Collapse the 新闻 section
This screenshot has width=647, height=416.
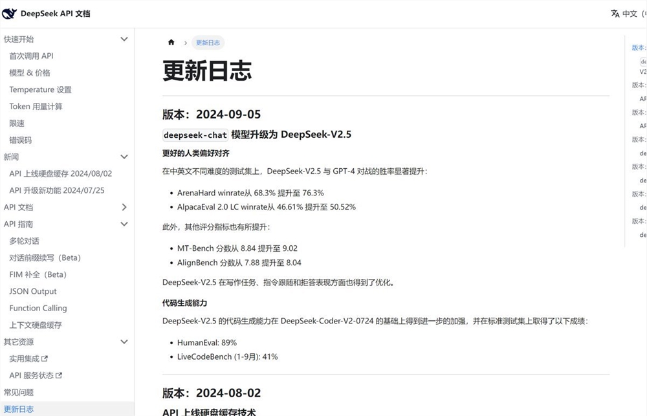[124, 157]
